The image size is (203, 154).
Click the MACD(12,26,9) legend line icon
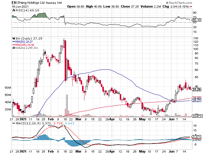coord(13,124)
